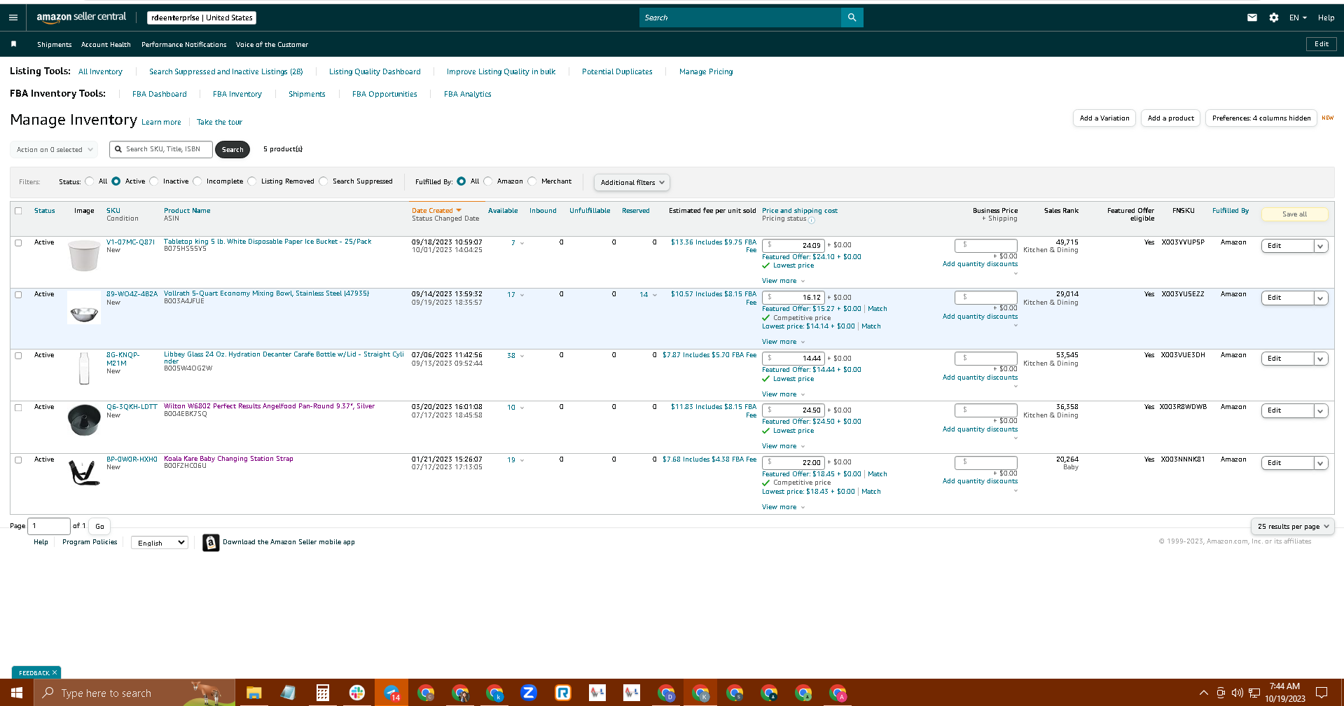The height and width of the screenshot is (706, 1344).
Task: Open the Take the tour link
Action: point(219,122)
